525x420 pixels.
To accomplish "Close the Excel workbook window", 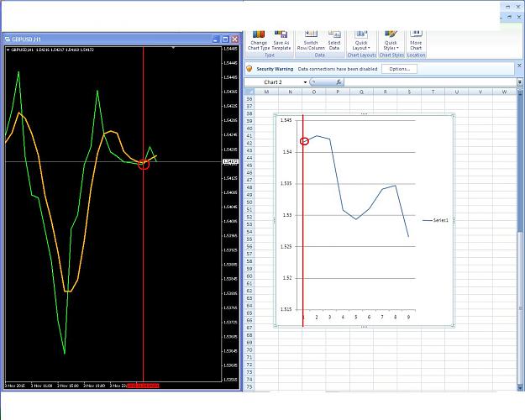I will 519,17.
